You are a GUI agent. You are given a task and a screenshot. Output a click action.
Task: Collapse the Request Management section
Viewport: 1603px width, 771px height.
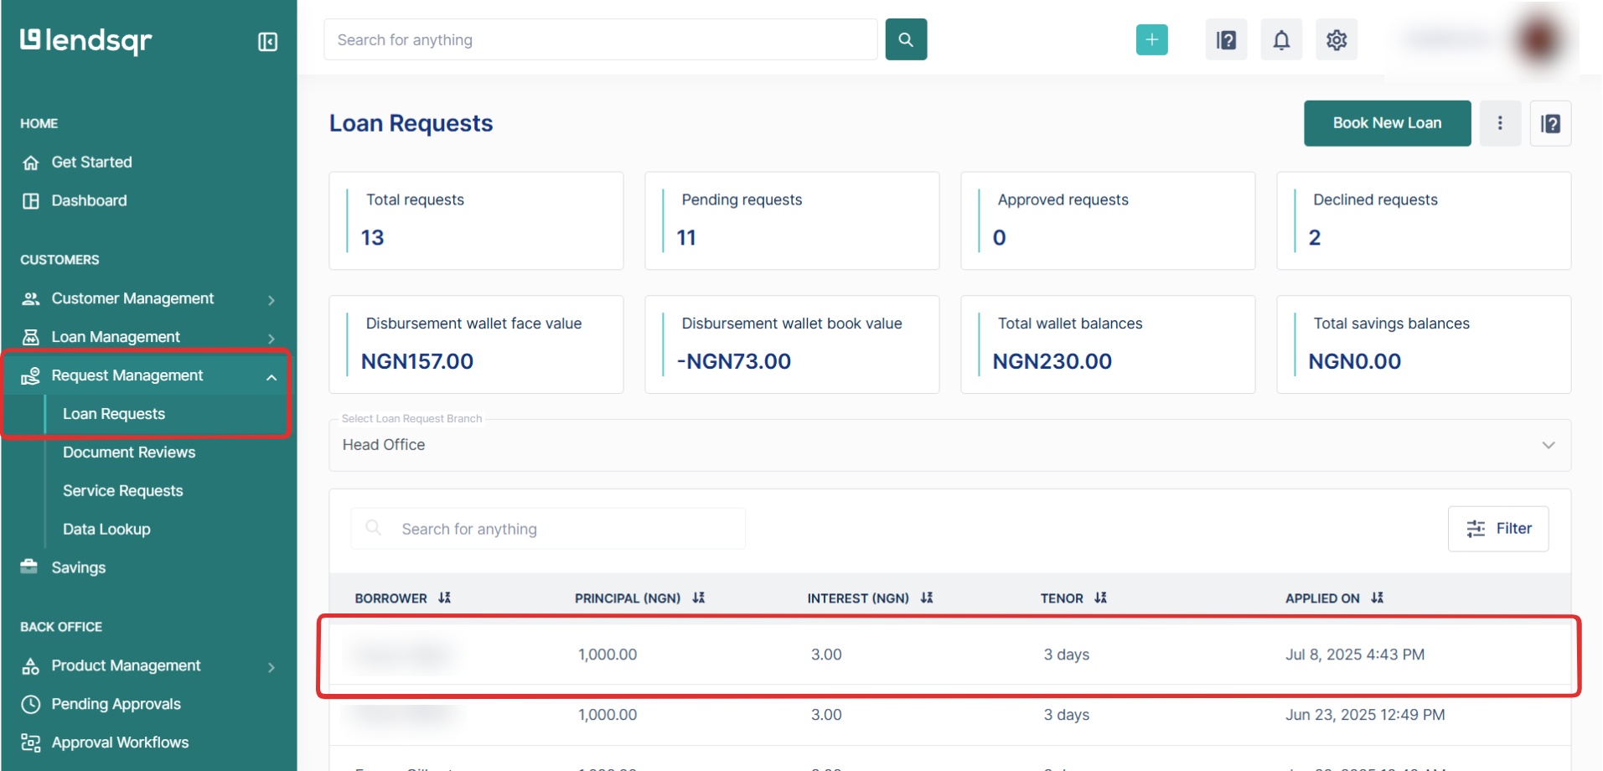pyautogui.click(x=271, y=376)
